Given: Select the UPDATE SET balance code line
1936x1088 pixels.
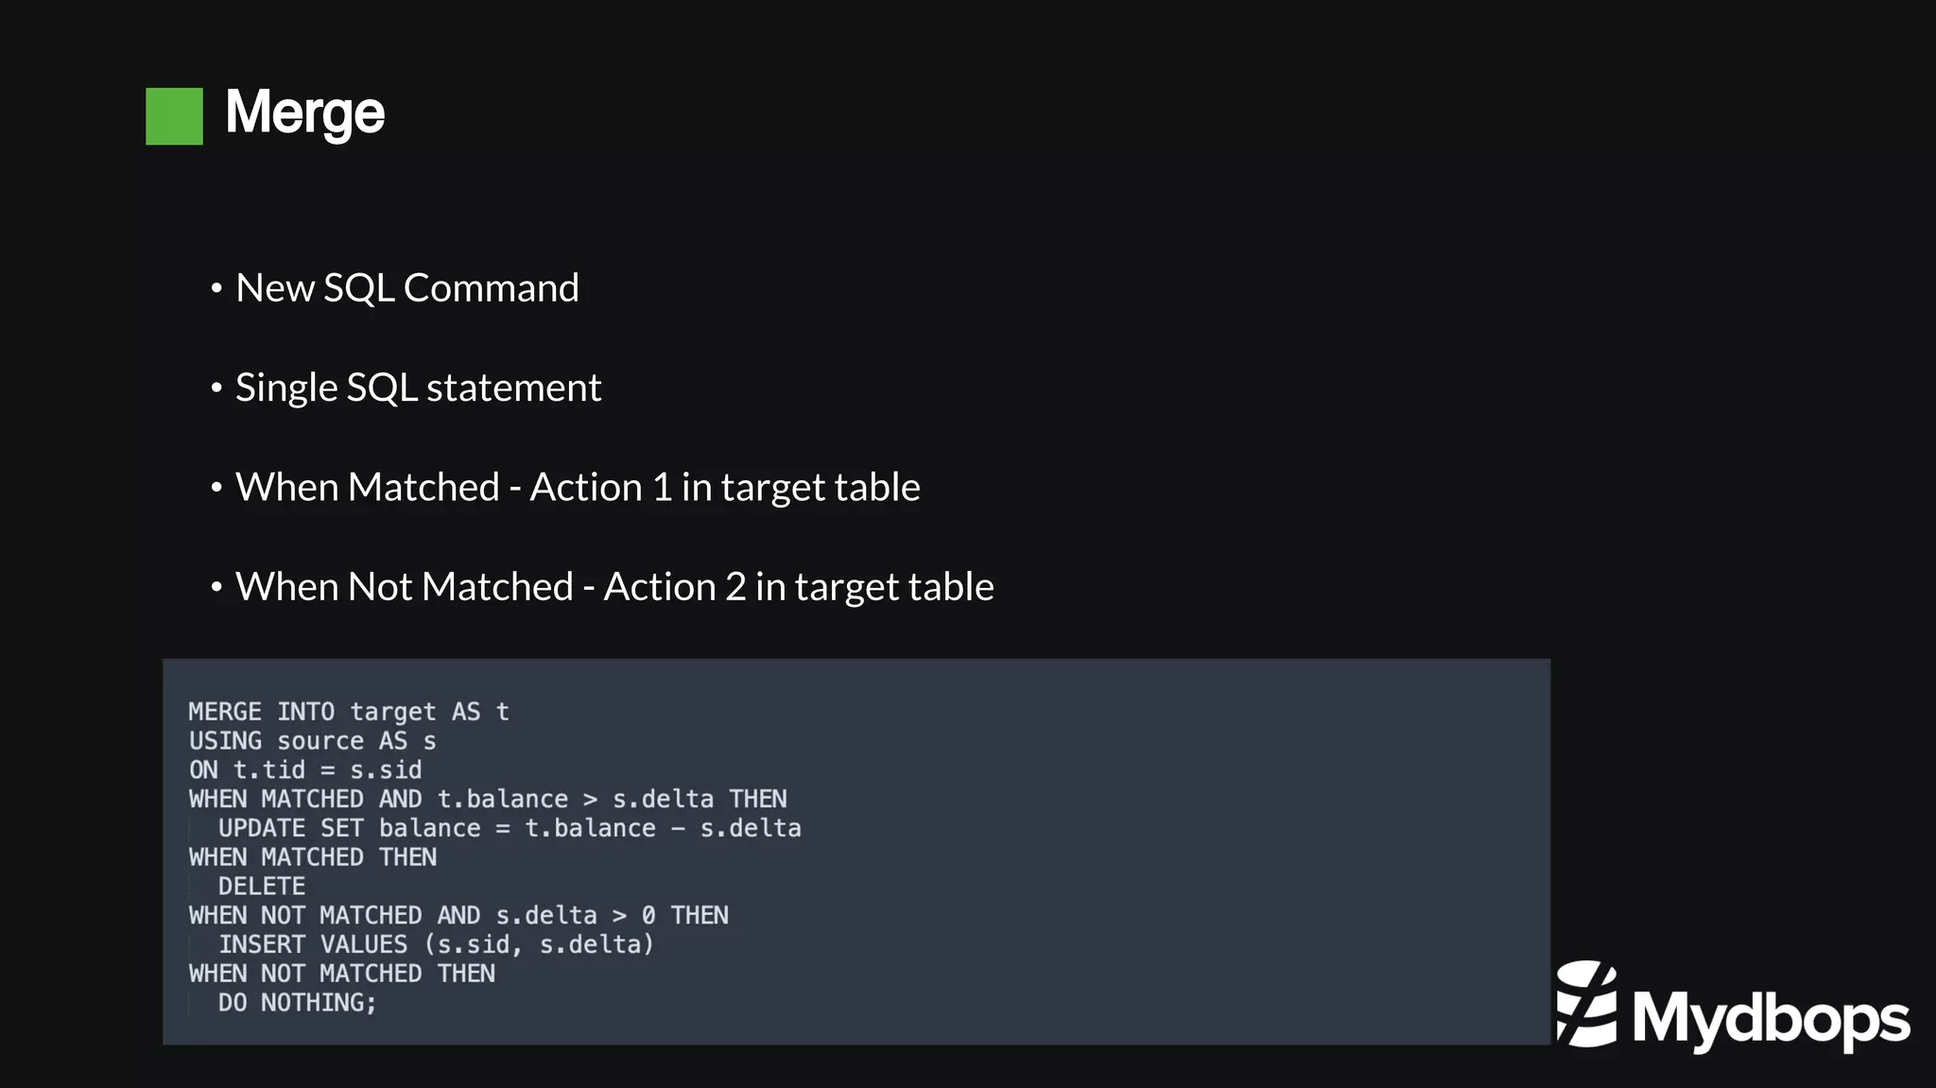Looking at the screenshot, I should [x=509, y=829].
